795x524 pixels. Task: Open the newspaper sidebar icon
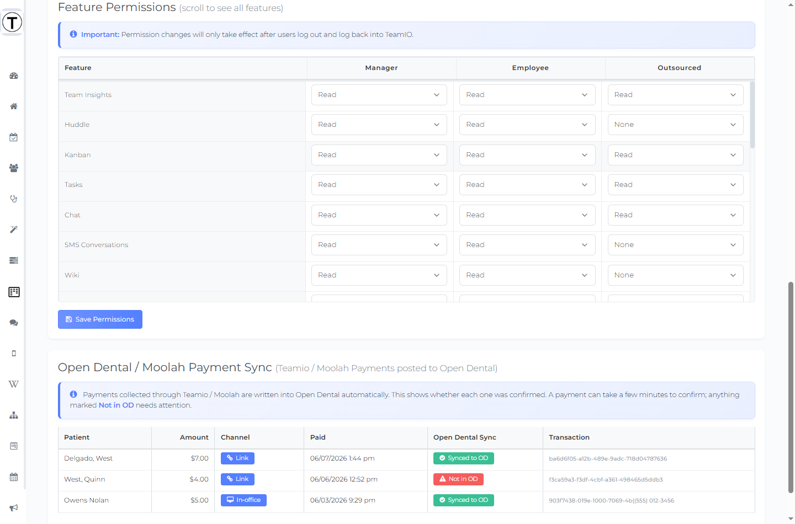point(14,446)
